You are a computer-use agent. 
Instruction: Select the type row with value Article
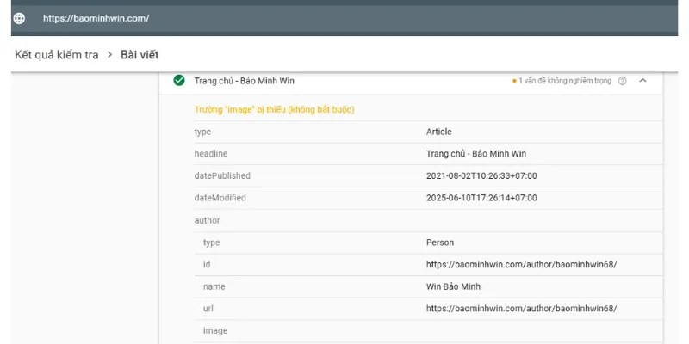(428, 132)
